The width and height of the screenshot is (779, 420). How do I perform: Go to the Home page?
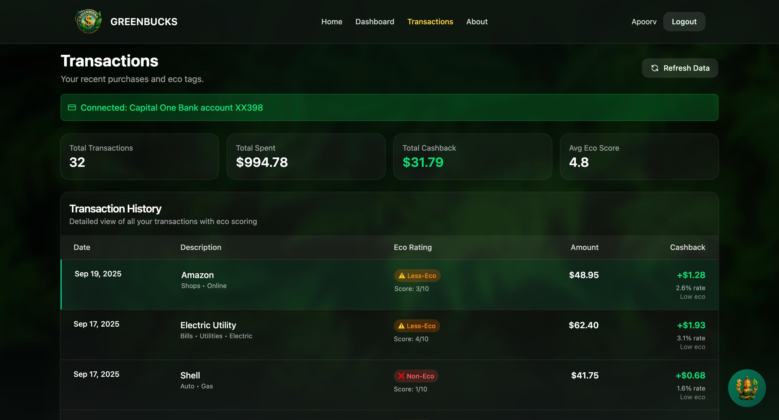[331, 22]
